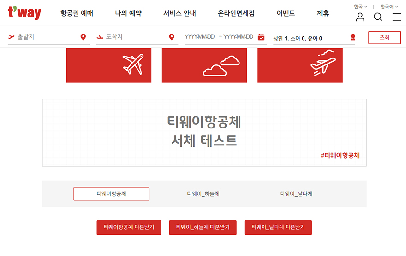Image resolution: width=406 pixels, height=256 pixels.
Task: Expand the 한국 country dropdown
Action: 361,6
